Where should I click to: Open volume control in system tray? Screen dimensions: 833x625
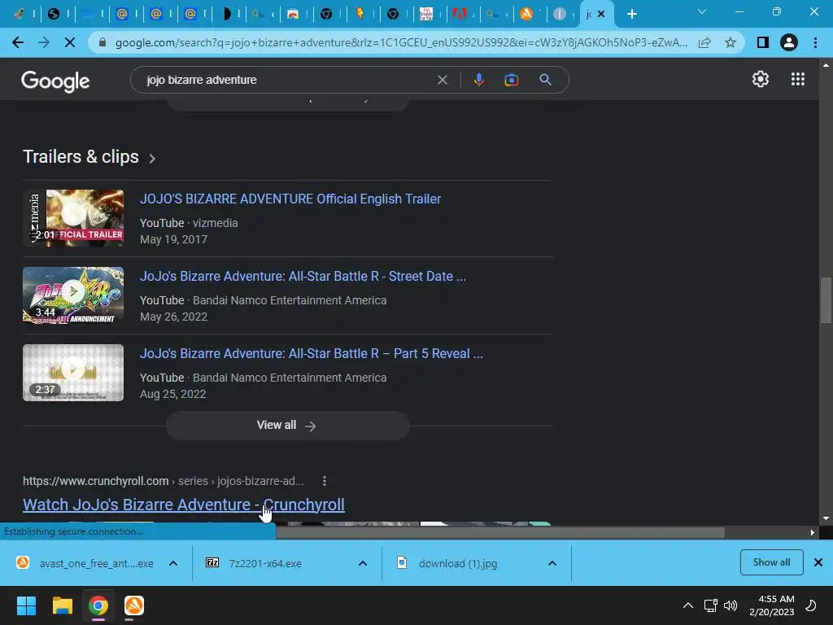point(731,605)
